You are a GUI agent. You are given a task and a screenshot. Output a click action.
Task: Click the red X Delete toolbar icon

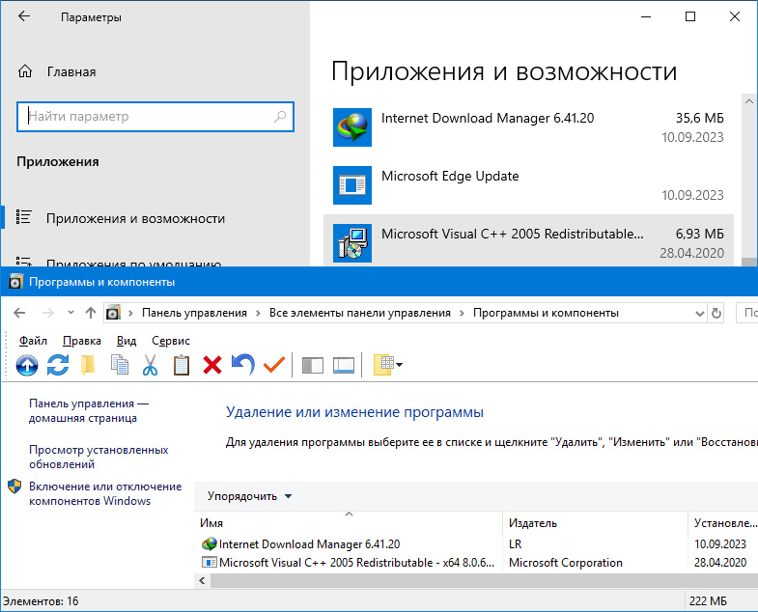click(x=212, y=365)
